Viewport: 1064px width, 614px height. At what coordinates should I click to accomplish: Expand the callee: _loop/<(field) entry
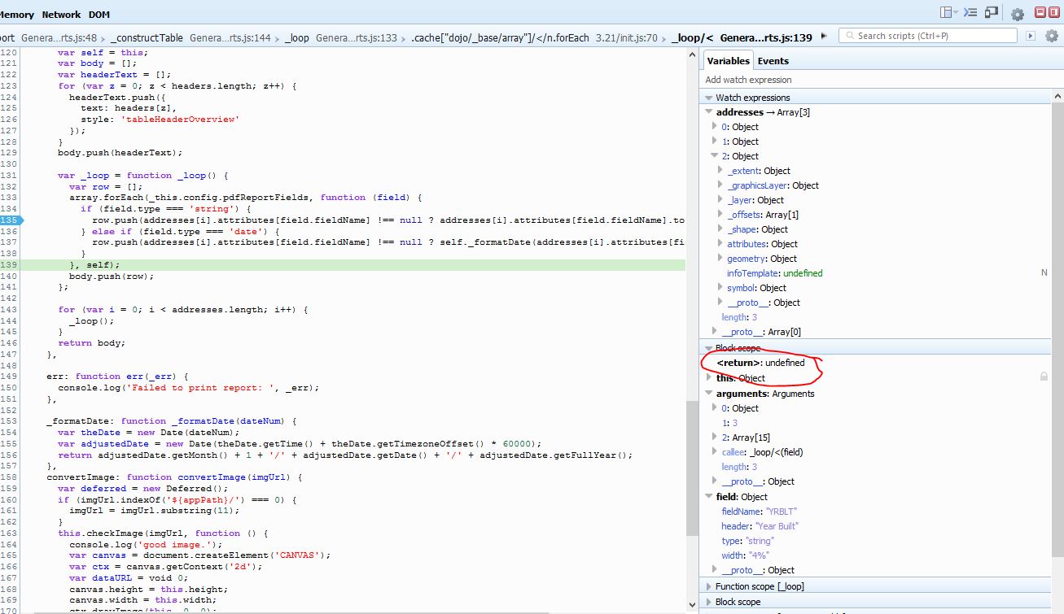click(x=716, y=452)
